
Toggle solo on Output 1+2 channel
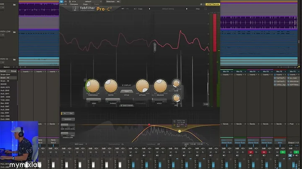[296, 152]
